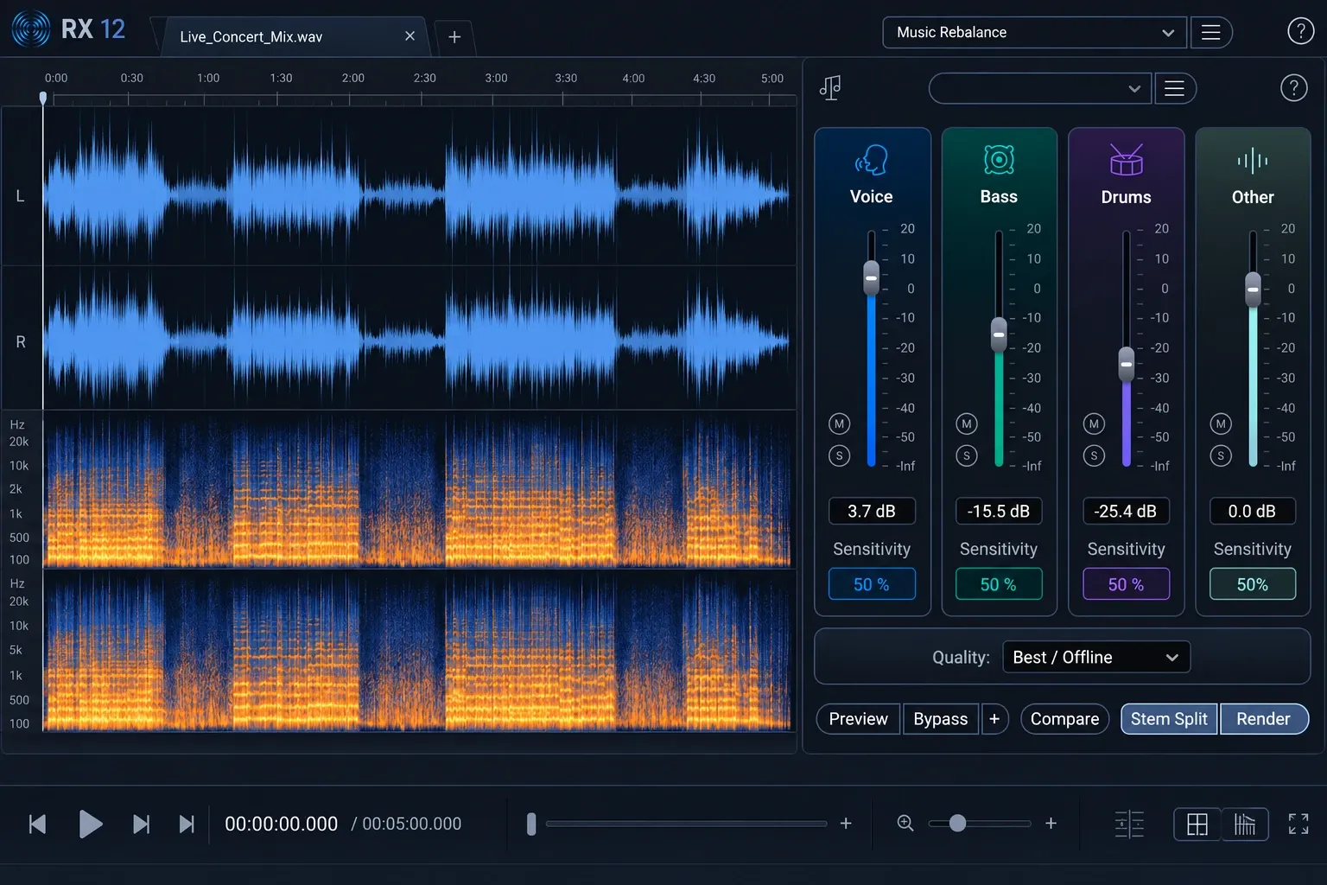Solo the Drums stem
Image resolution: width=1327 pixels, height=885 pixels.
[x=1094, y=455]
